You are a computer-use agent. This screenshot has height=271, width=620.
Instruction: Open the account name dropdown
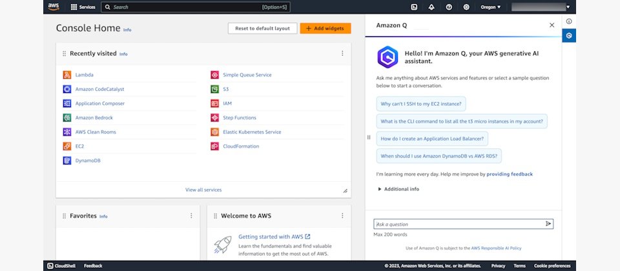pyautogui.click(x=541, y=7)
